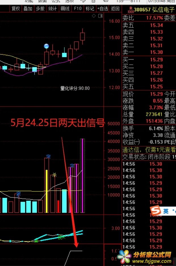The width and height of the screenshot is (176, 266).
Task: Open the 统计 statistics tool
Action: coord(53,9)
